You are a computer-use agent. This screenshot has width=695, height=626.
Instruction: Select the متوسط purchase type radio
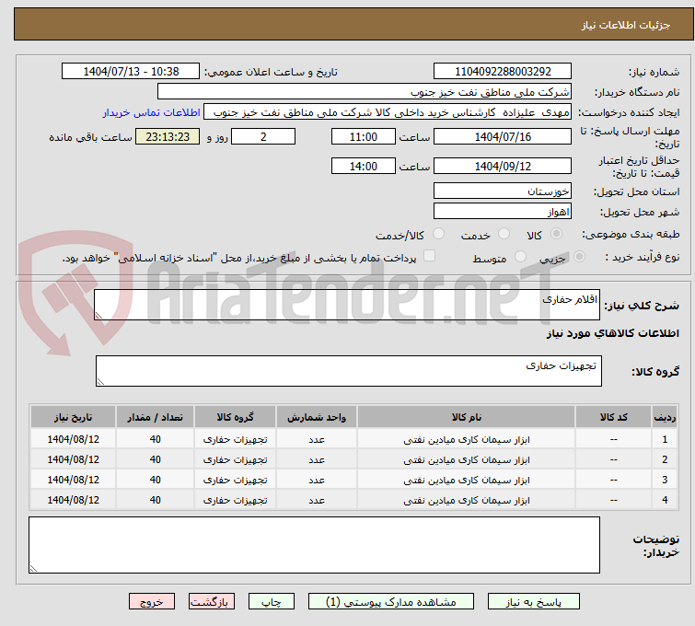pos(520,257)
